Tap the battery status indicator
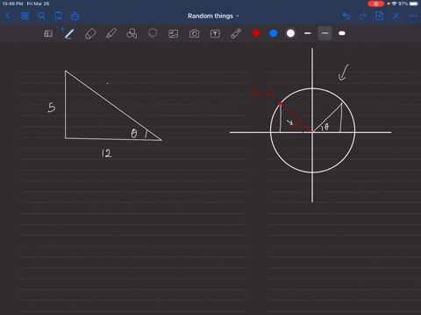This screenshot has height=315, width=421. tap(414, 3)
